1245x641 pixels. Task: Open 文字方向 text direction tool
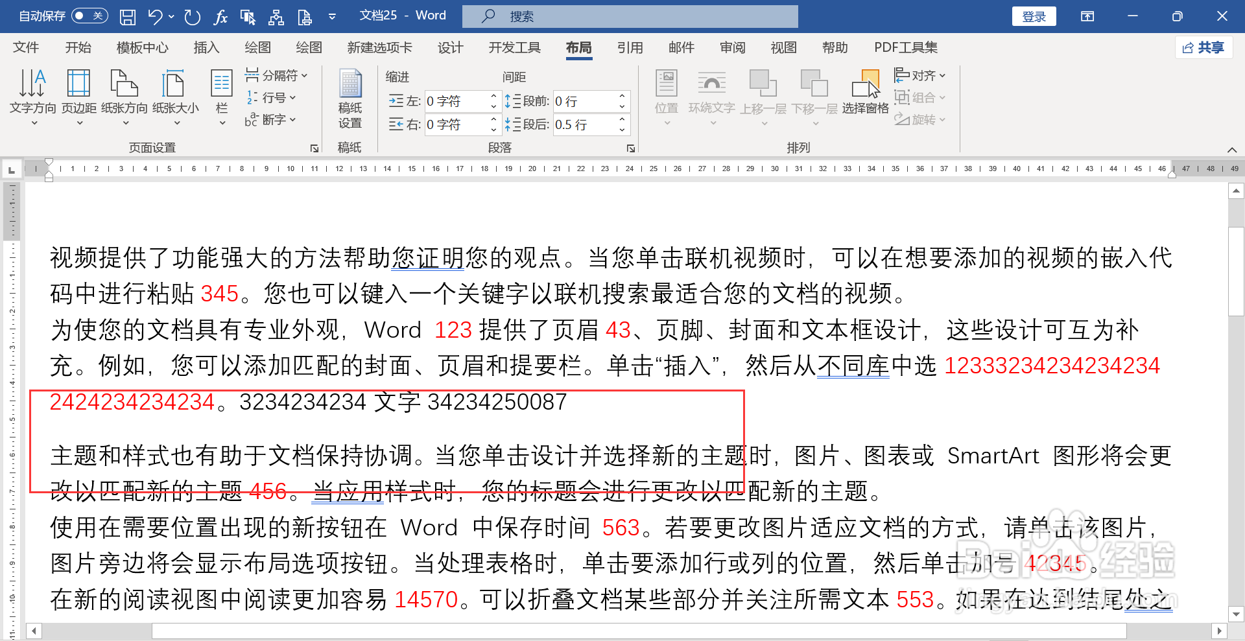tap(32, 96)
